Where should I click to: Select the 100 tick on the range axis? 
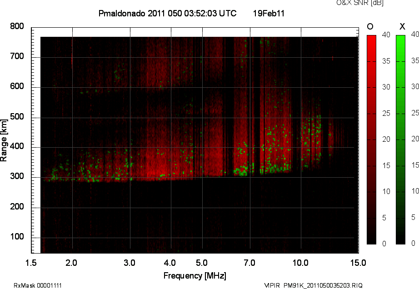tap(17, 237)
